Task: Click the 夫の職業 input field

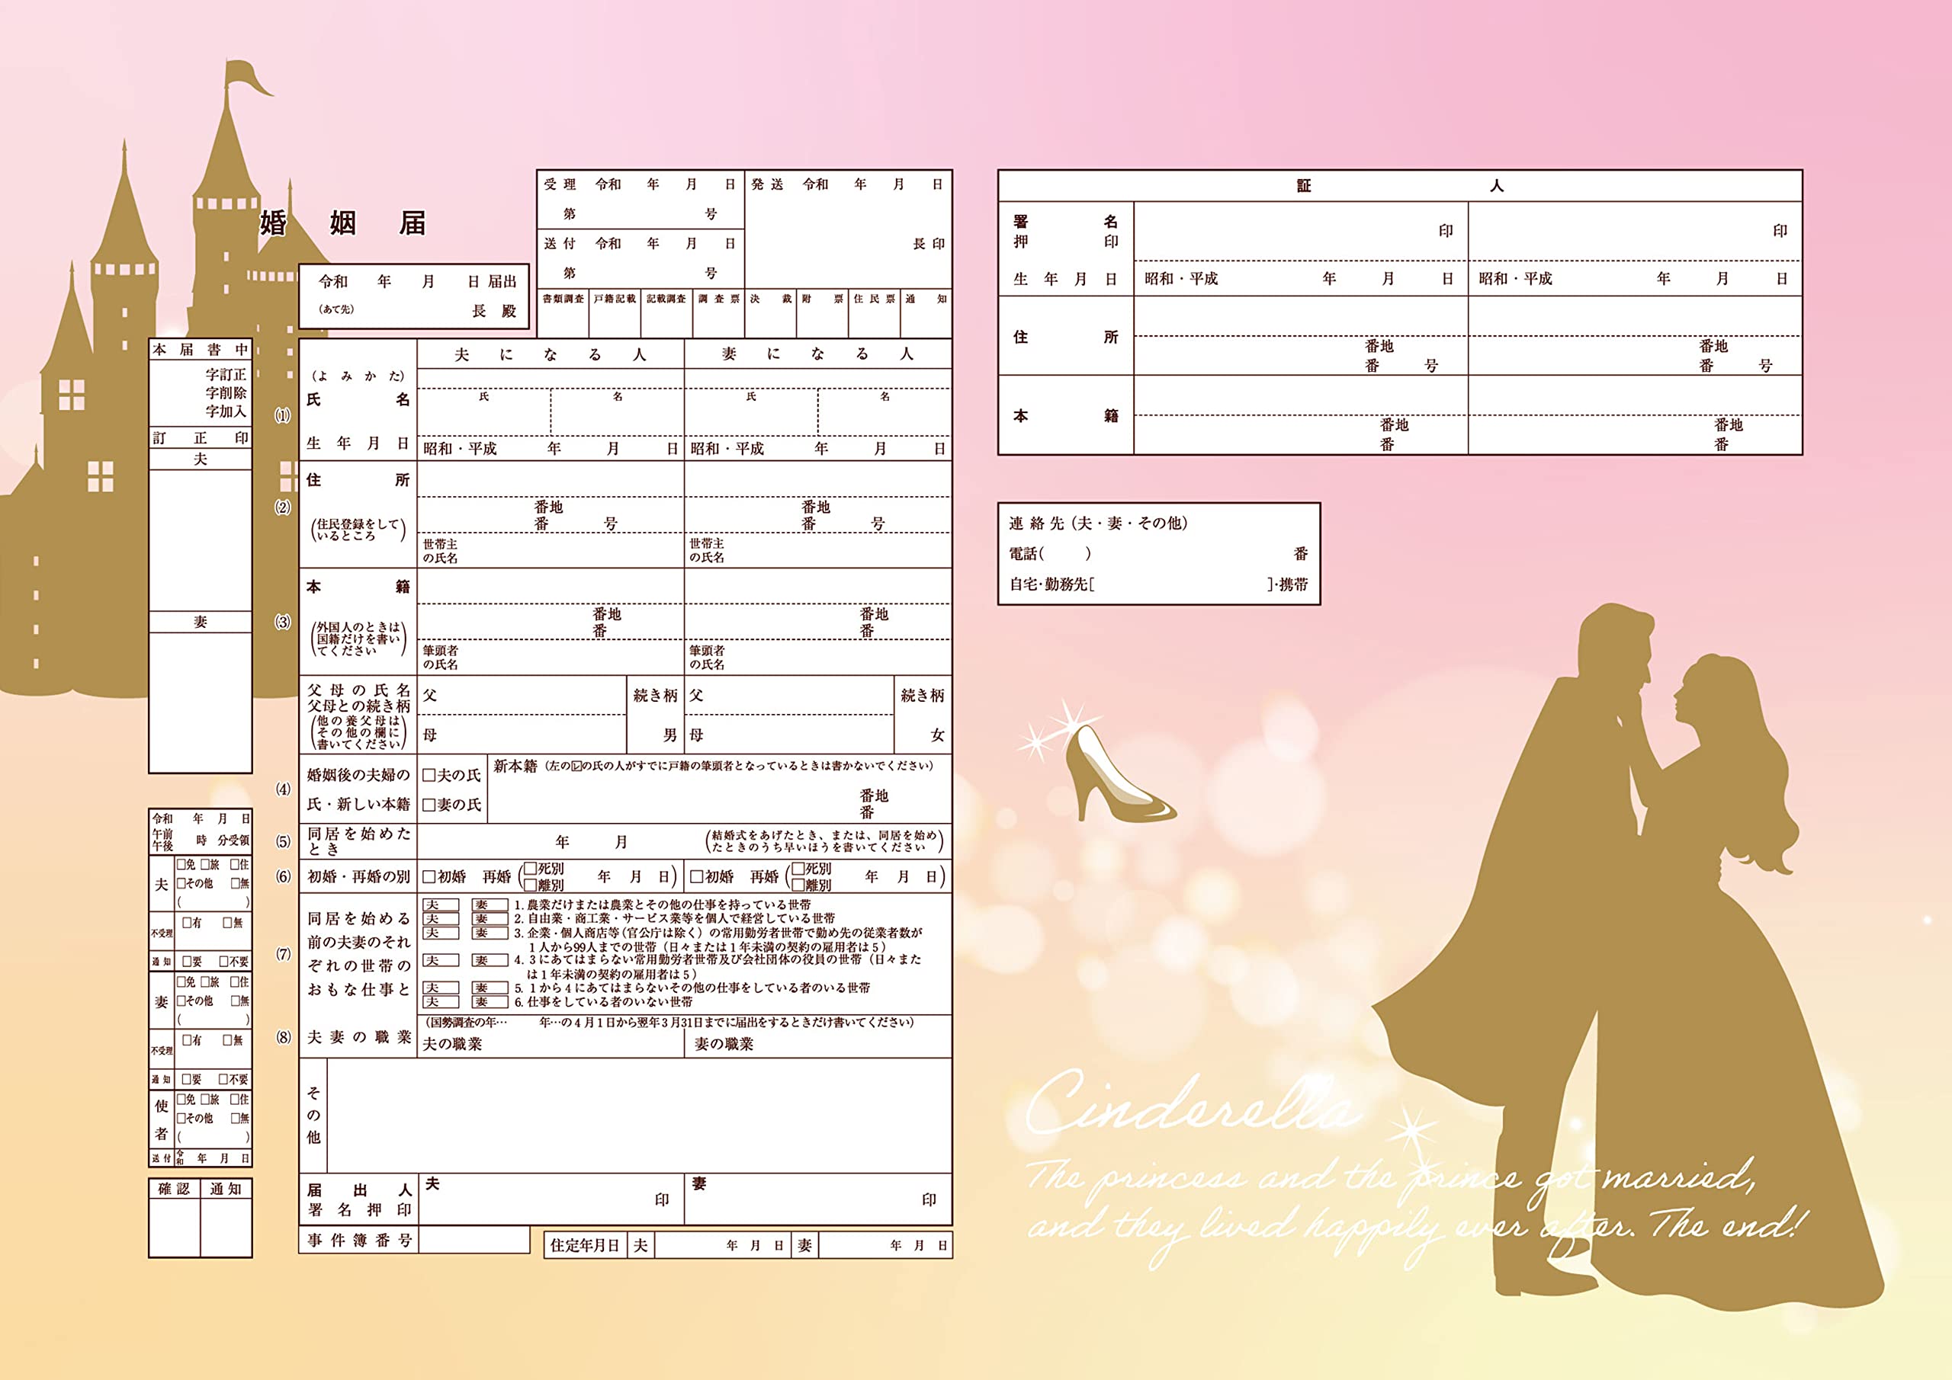Action: 578,1043
